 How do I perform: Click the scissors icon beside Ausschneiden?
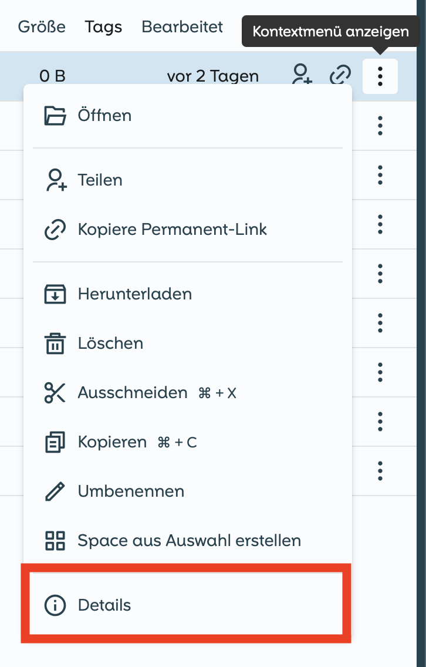coord(55,393)
